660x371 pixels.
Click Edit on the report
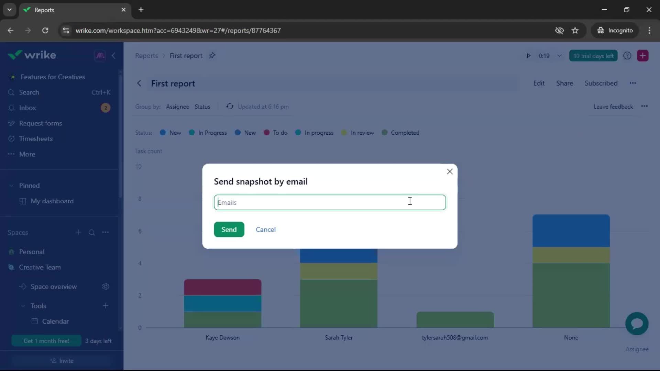pos(539,83)
